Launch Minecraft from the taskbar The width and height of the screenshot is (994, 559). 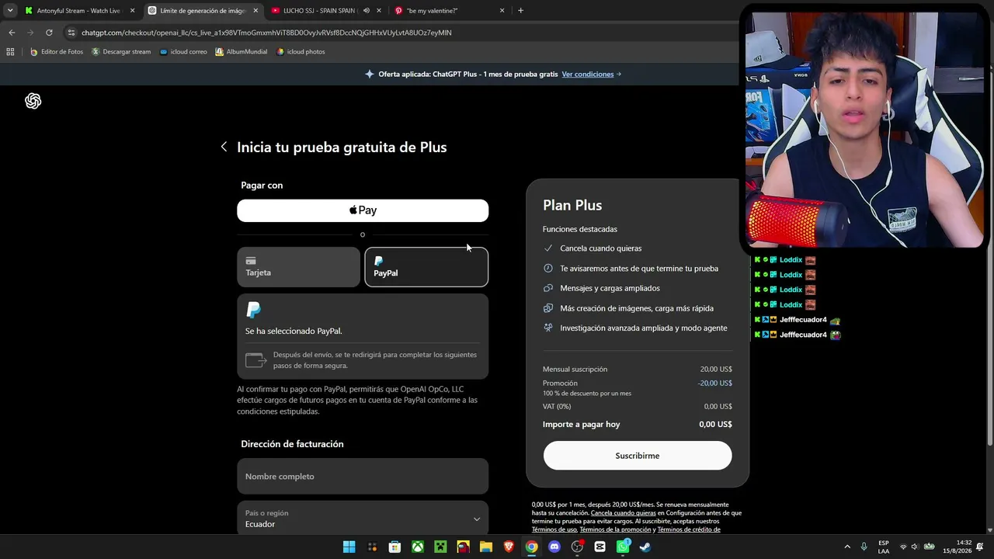pyautogui.click(x=440, y=547)
